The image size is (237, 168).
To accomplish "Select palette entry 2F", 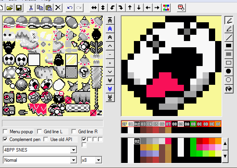I will (x=125, y=124).
